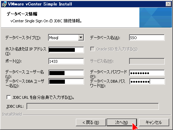The image size is (173, 130).
Task: Click the disabled service name field
Action: click(147, 61)
